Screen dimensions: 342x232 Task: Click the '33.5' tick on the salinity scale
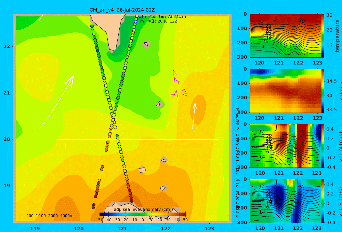pos(331,110)
